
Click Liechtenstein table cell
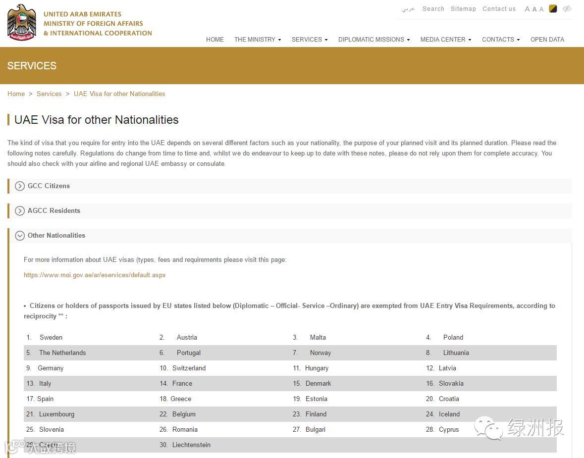[x=191, y=445]
